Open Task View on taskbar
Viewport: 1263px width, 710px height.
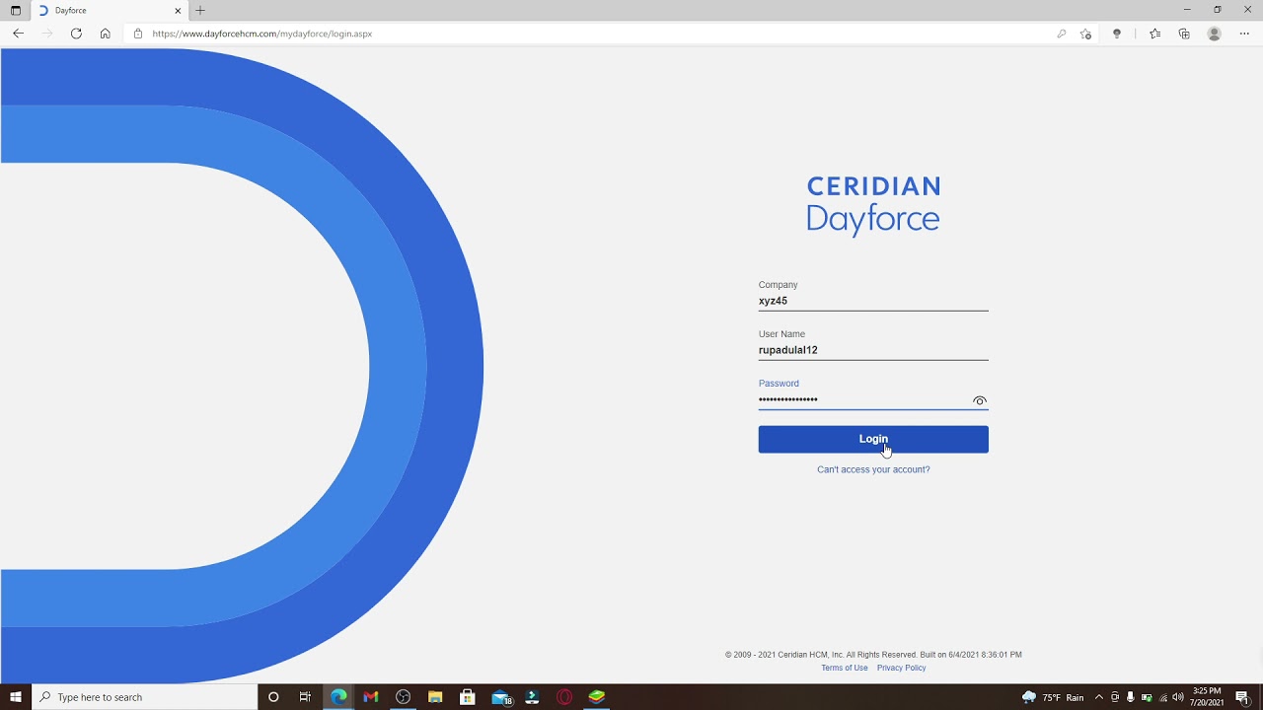pos(305,697)
